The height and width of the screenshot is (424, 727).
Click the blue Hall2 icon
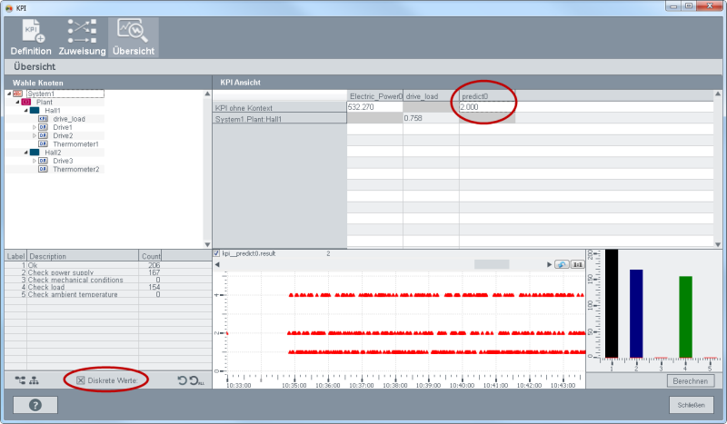click(x=35, y=153)
